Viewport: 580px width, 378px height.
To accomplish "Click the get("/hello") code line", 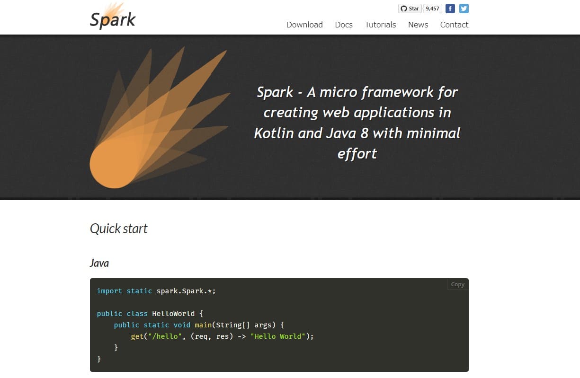I will pyautogui.click(x=223, y=336).
